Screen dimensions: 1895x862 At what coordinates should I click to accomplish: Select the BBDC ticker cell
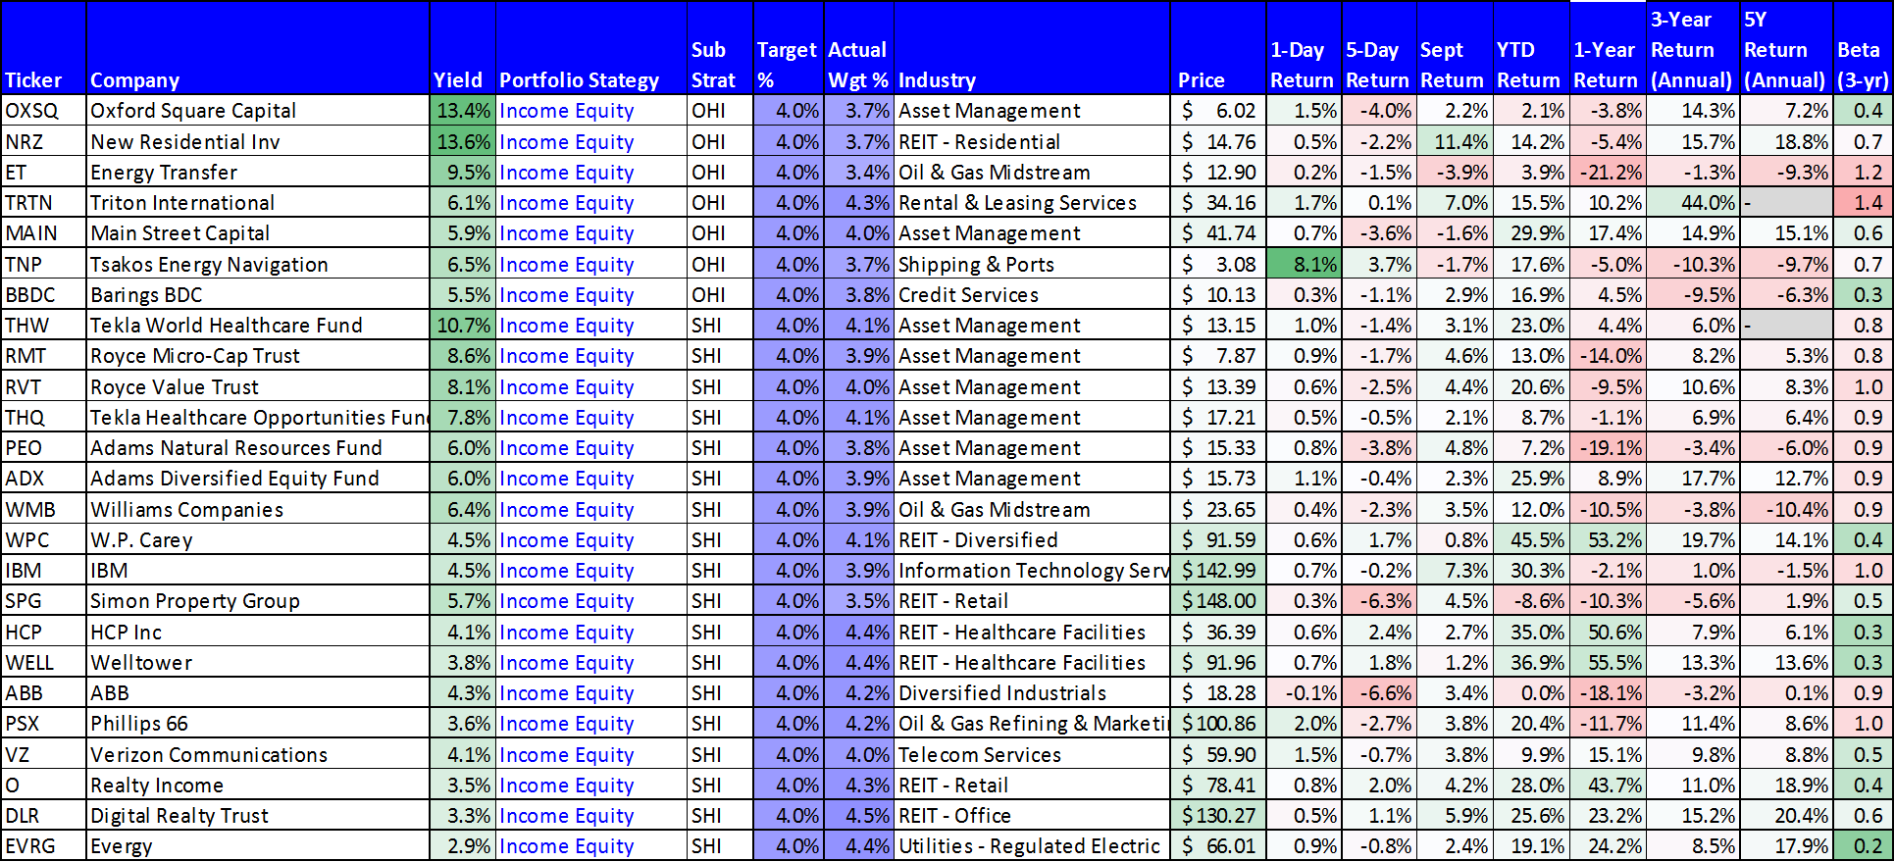pos(43,295)
